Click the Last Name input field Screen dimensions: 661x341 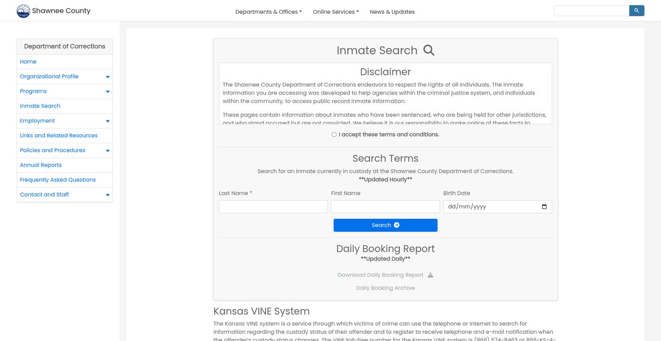(x=273, y=207)
